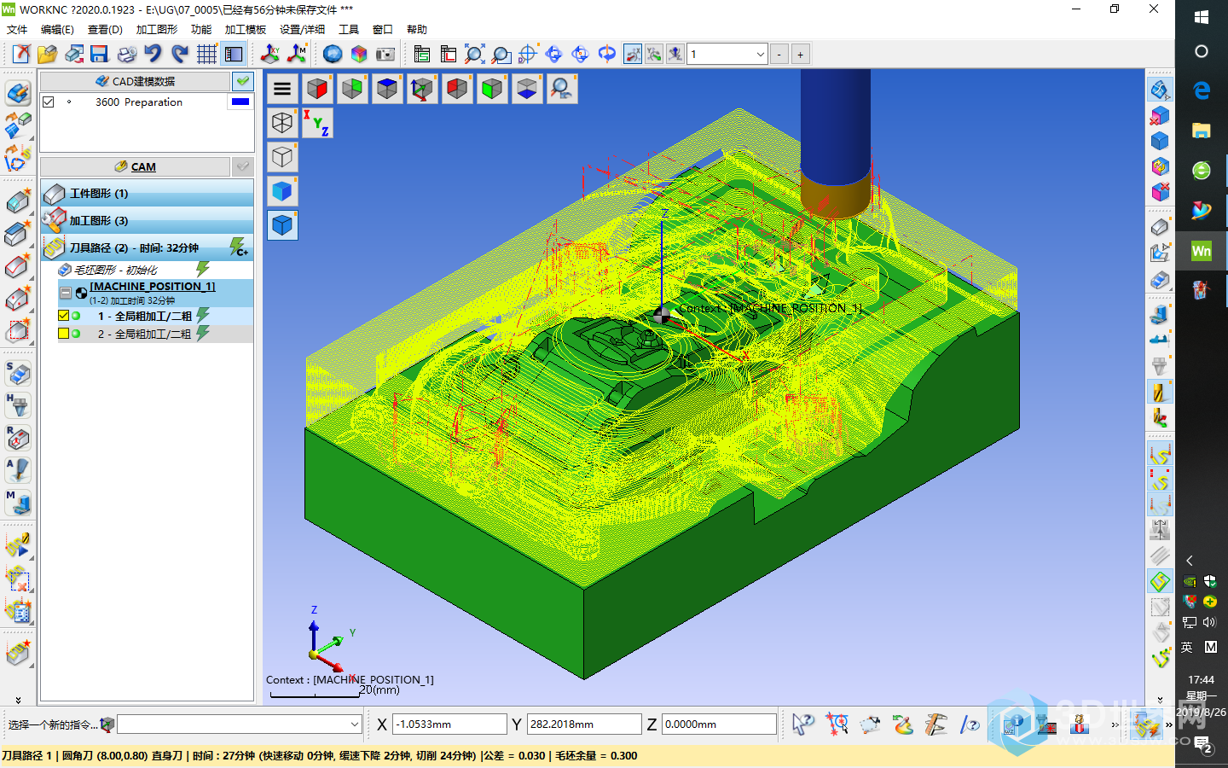
Task: Click the Z coordinate input field
Action: [719, 724]
